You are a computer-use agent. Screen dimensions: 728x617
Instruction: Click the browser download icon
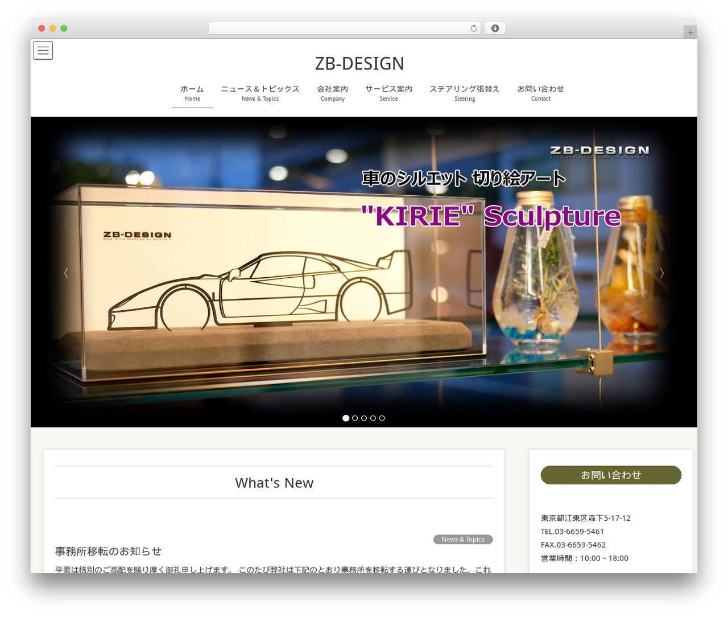click(x=495, y=28)
